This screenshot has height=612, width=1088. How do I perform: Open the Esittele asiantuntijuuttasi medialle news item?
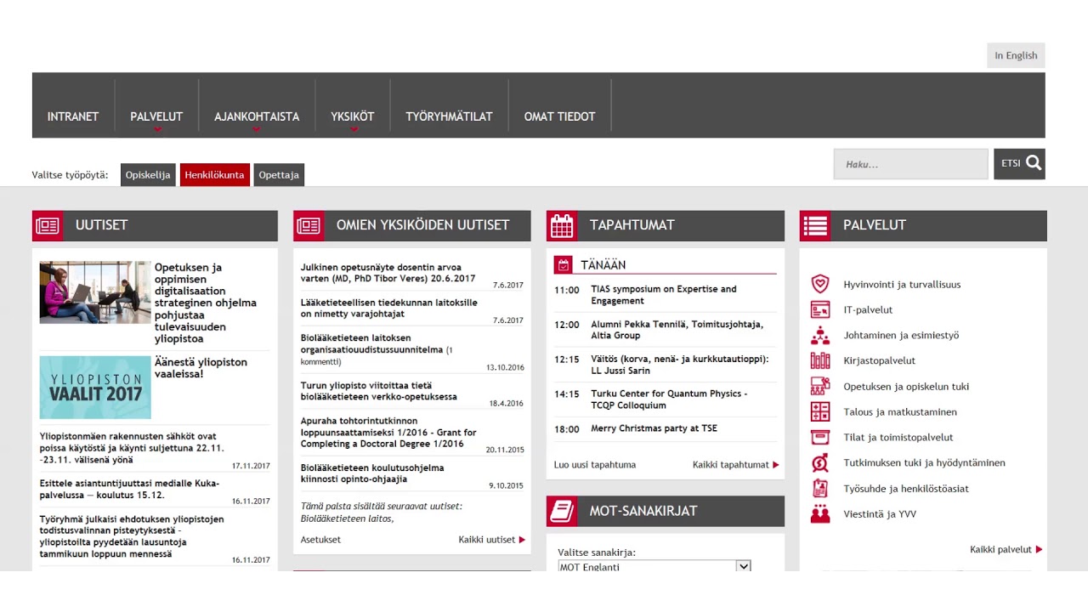[129, 489]
